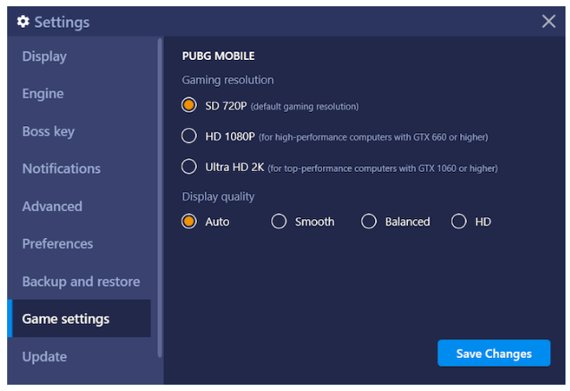Click the Save Changes button

[493, 353]
